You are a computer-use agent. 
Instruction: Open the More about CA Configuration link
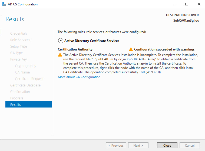[x=79, y=77]
